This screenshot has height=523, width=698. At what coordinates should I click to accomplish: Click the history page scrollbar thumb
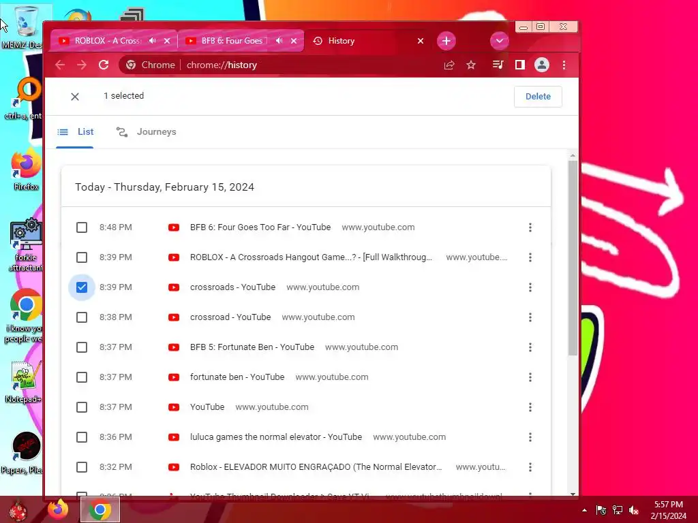point(573,258)
